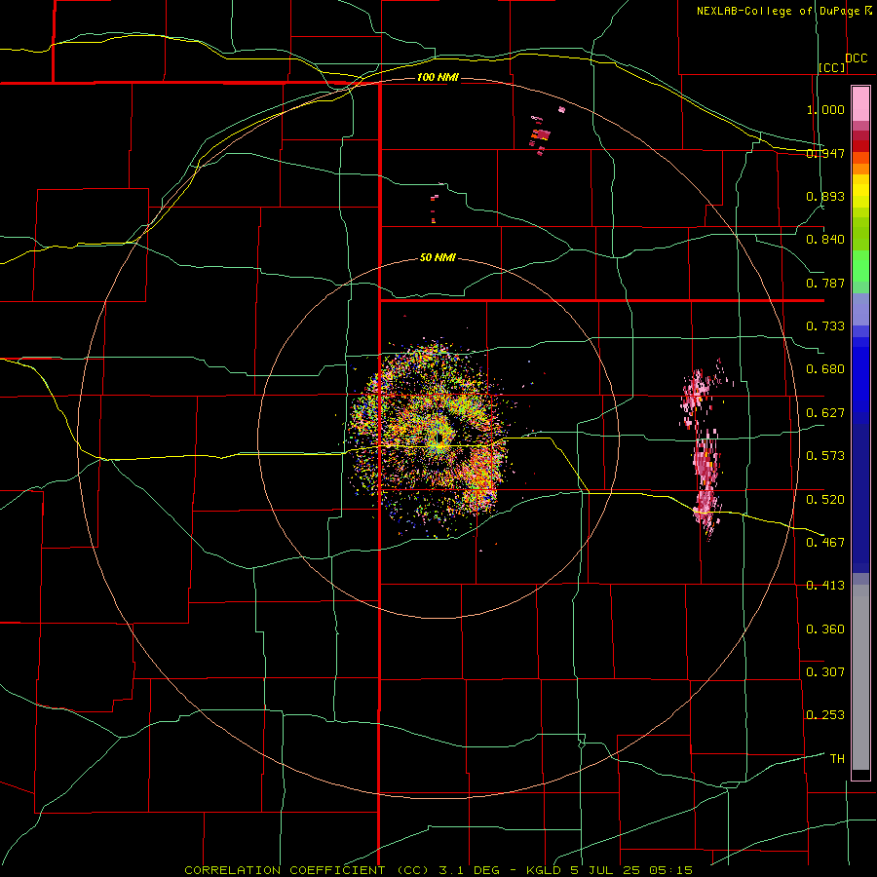877x877 pixels.
Task: Click the Correlation Coefficient KGLD caption text
Action: click(438, 870)
